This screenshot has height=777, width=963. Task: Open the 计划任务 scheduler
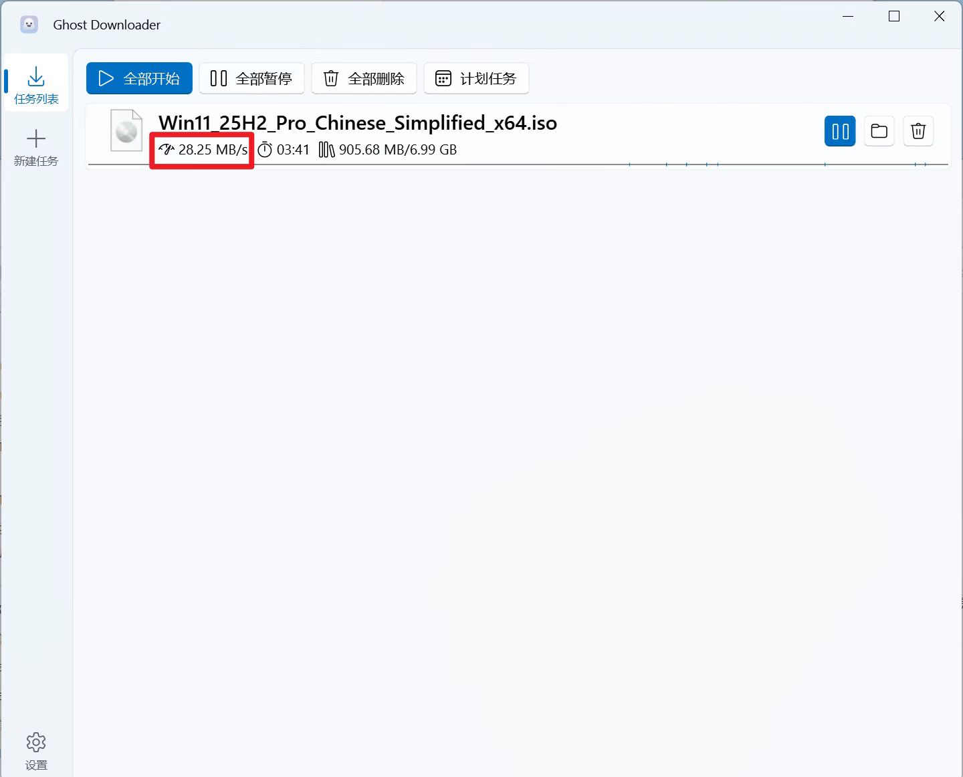coord(475,78)
